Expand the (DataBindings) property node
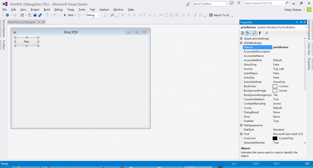Image resolution: width=313 pixels, height=168 pixels. pyautogui.click(x=241, y=43)
